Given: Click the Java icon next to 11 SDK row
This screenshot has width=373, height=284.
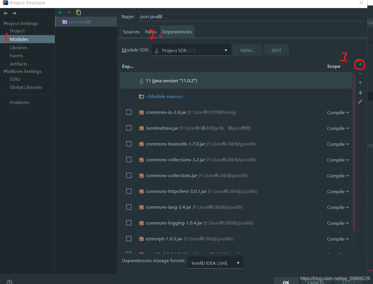Looking at the screenshot, I should [141, 81].
